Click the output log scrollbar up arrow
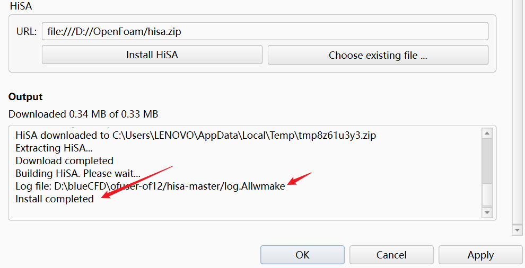Viewport: 525px width, 268px height. tap(487, 133)
